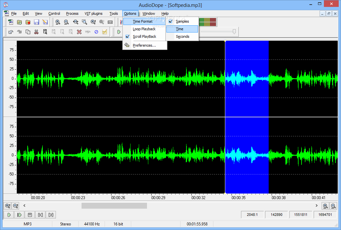Click the scrollbar right arrow
The height and width of the screenshot is (230, 341).
point(316,205)
